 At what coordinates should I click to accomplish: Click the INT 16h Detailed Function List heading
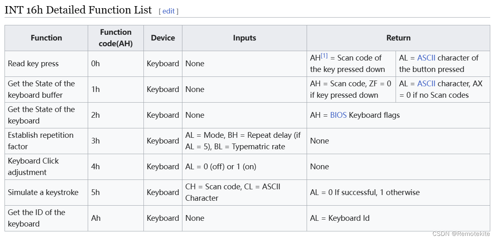click(78, 10)
